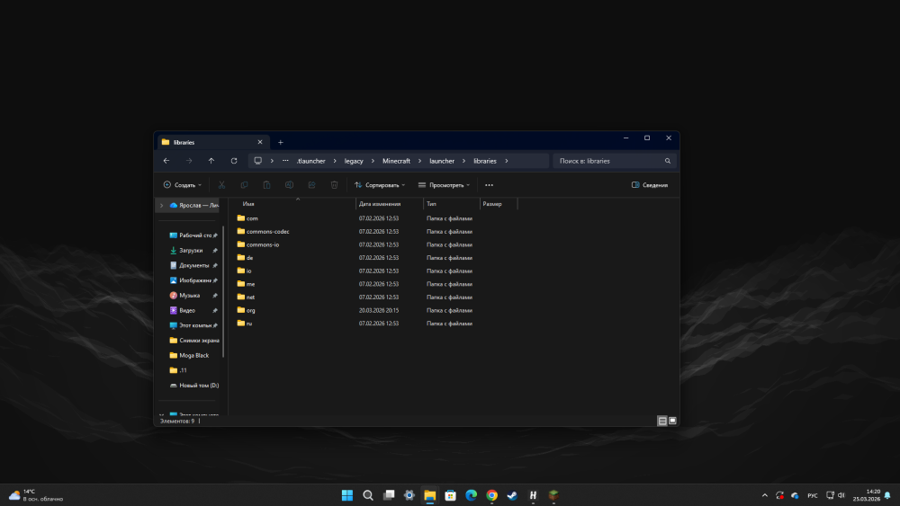Open Microsoft Store from taskbar

click(451, 495)
